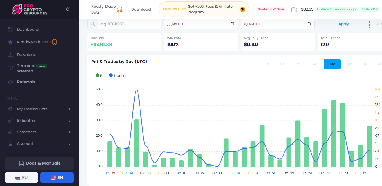Screen dimensions: 382x186
Task: Click the award badge beside the top Ready-Made Bots link
Action: tap(120, 9)
